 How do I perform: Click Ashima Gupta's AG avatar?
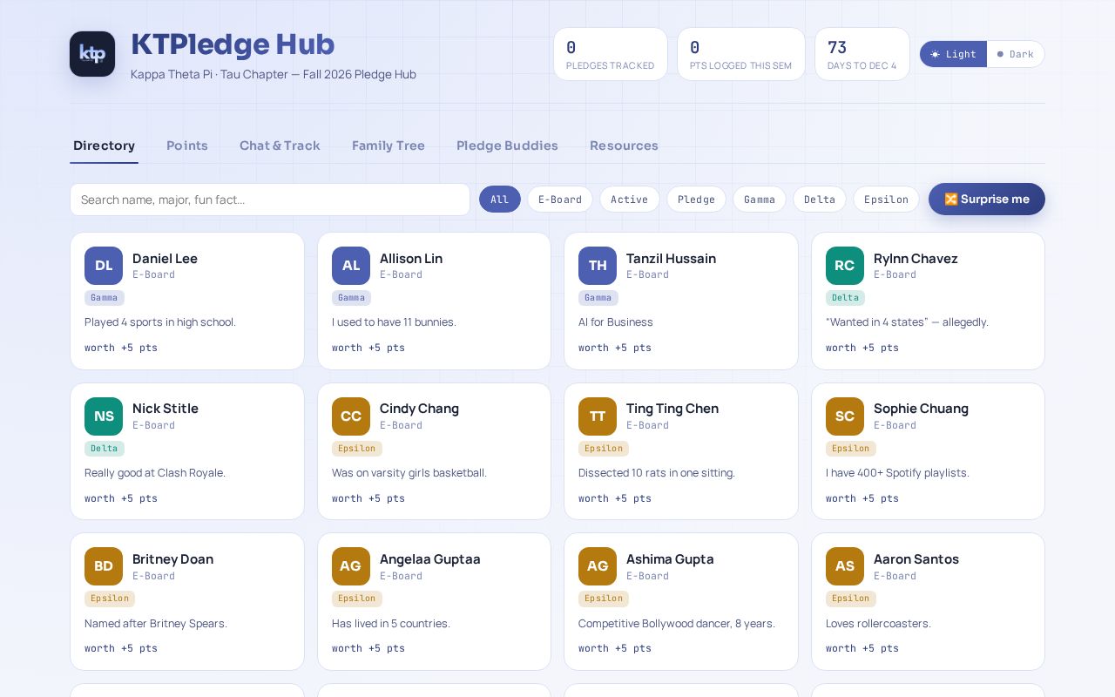(598, 566)
